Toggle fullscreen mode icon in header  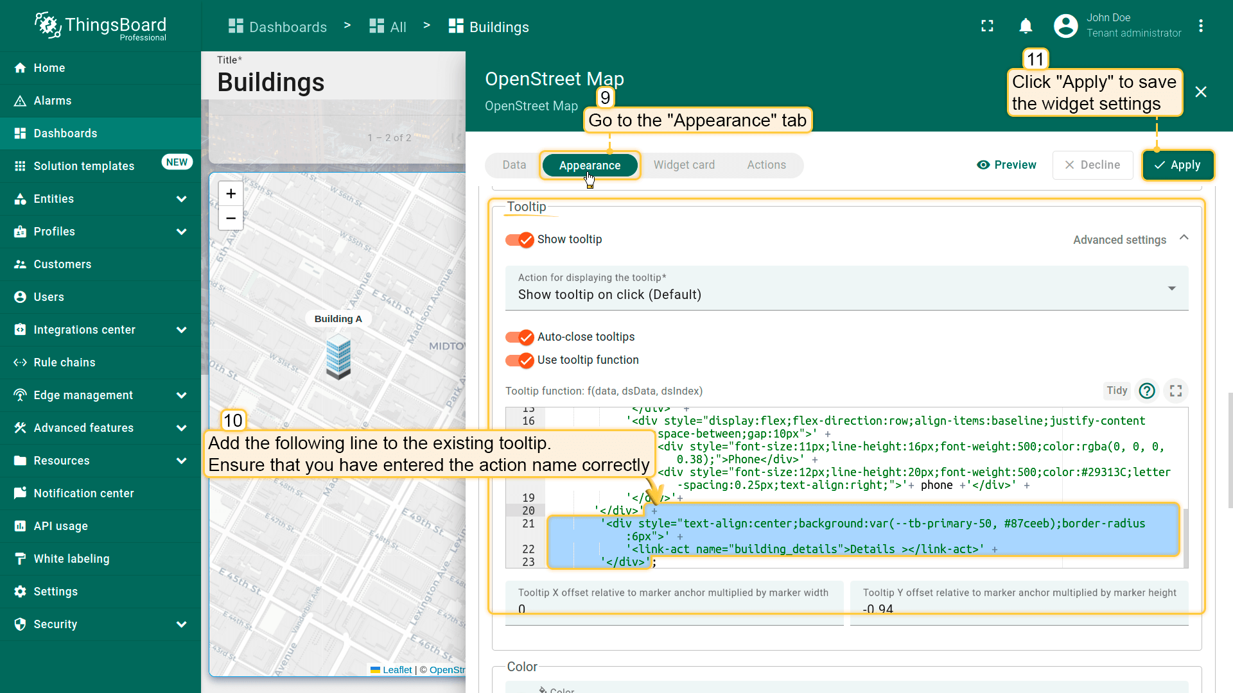coord(987,26)
